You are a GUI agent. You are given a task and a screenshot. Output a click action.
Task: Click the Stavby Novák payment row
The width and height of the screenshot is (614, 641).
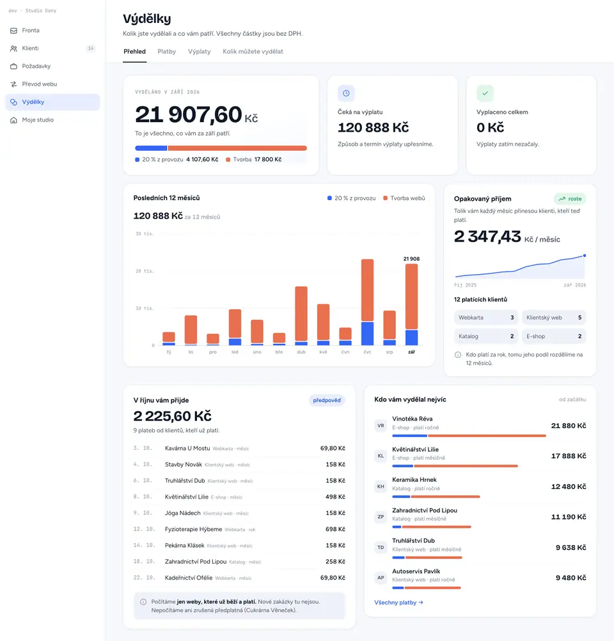click(x=239, y=465)
